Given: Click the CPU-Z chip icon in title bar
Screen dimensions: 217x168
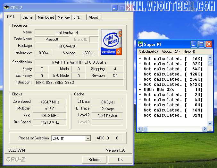Looking at the screenshot, I should [x=6, y=7].
